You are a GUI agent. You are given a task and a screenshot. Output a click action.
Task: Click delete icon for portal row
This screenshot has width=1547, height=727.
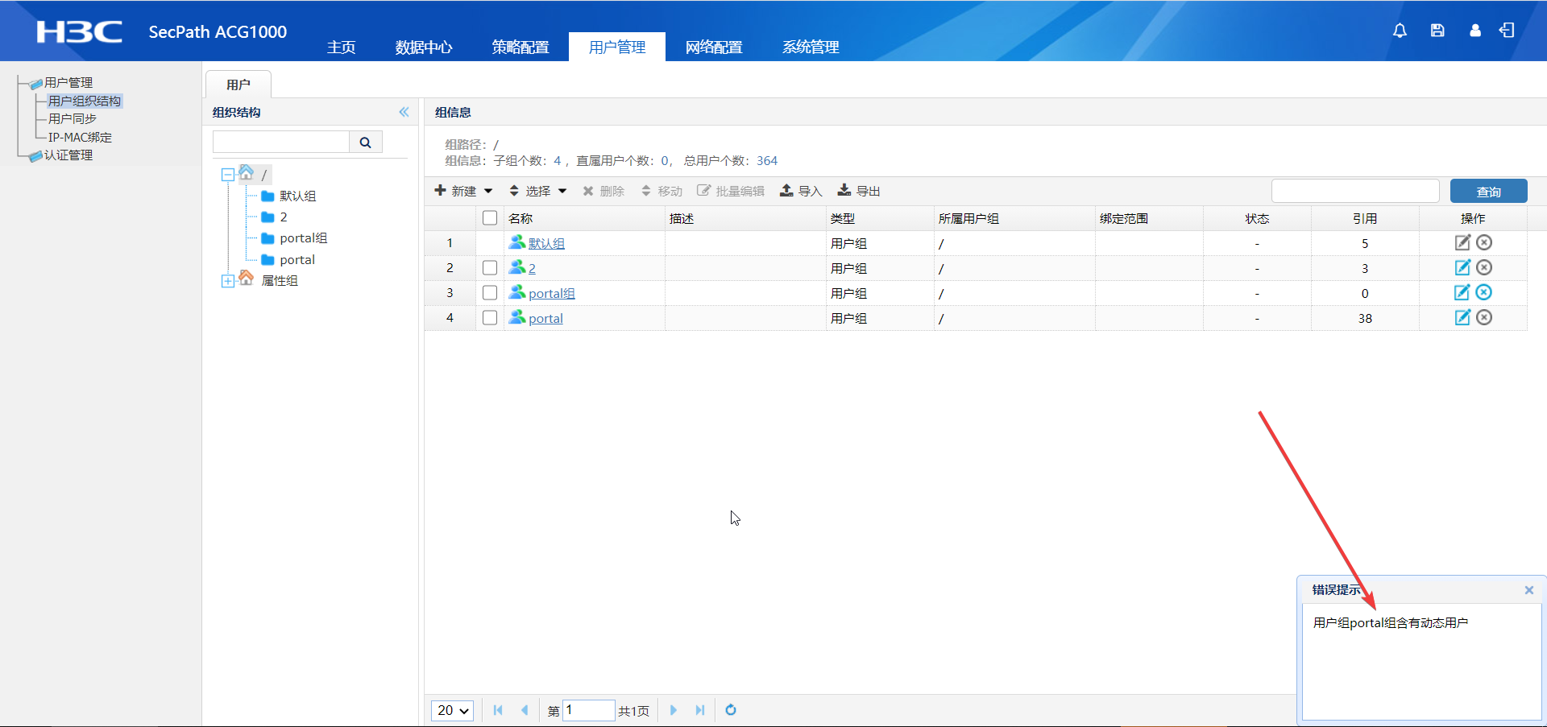1484,318
